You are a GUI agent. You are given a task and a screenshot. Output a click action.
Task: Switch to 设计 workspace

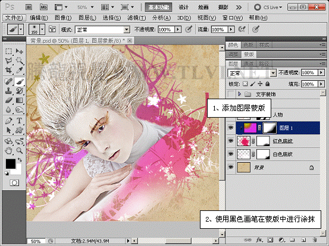pos(184,7)
